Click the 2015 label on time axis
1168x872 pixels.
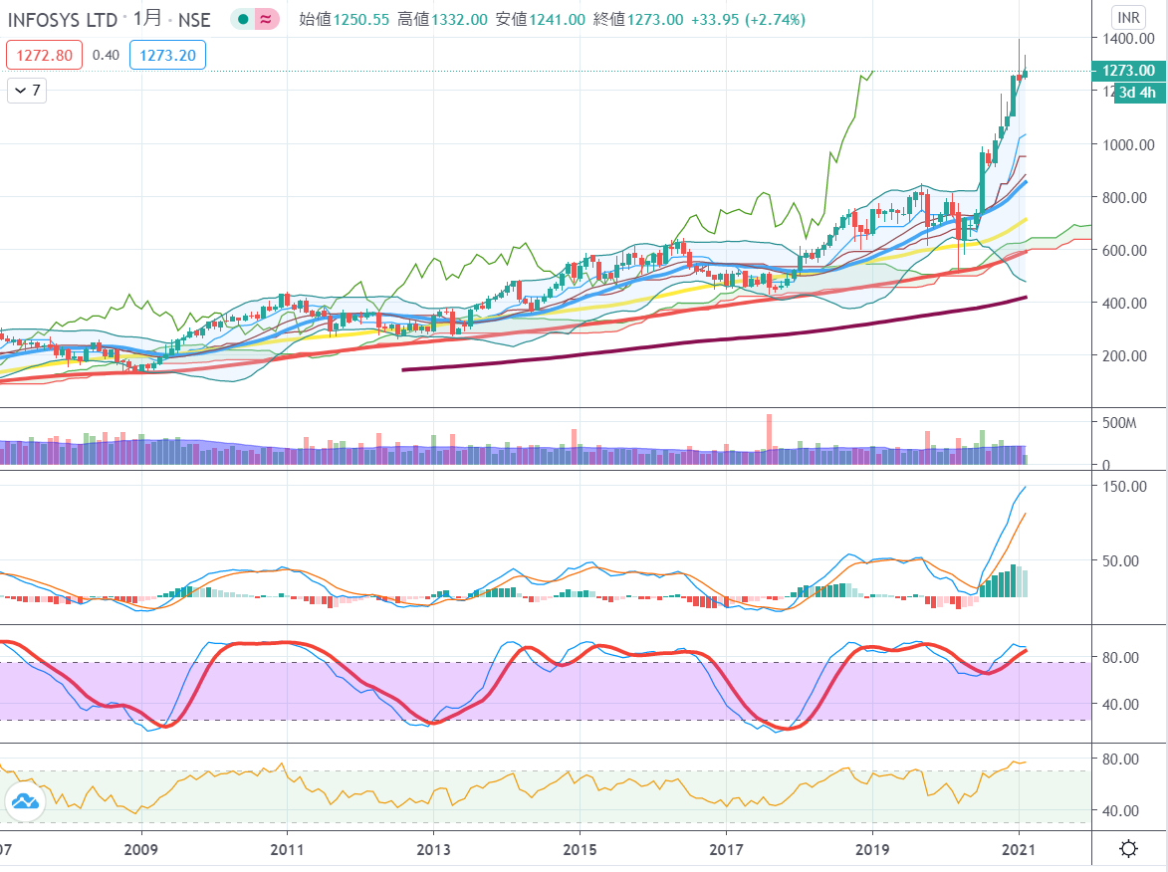click(x=580, y=850)
